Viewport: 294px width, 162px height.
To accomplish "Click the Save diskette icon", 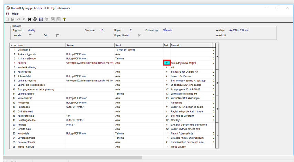I will point(13,19).
